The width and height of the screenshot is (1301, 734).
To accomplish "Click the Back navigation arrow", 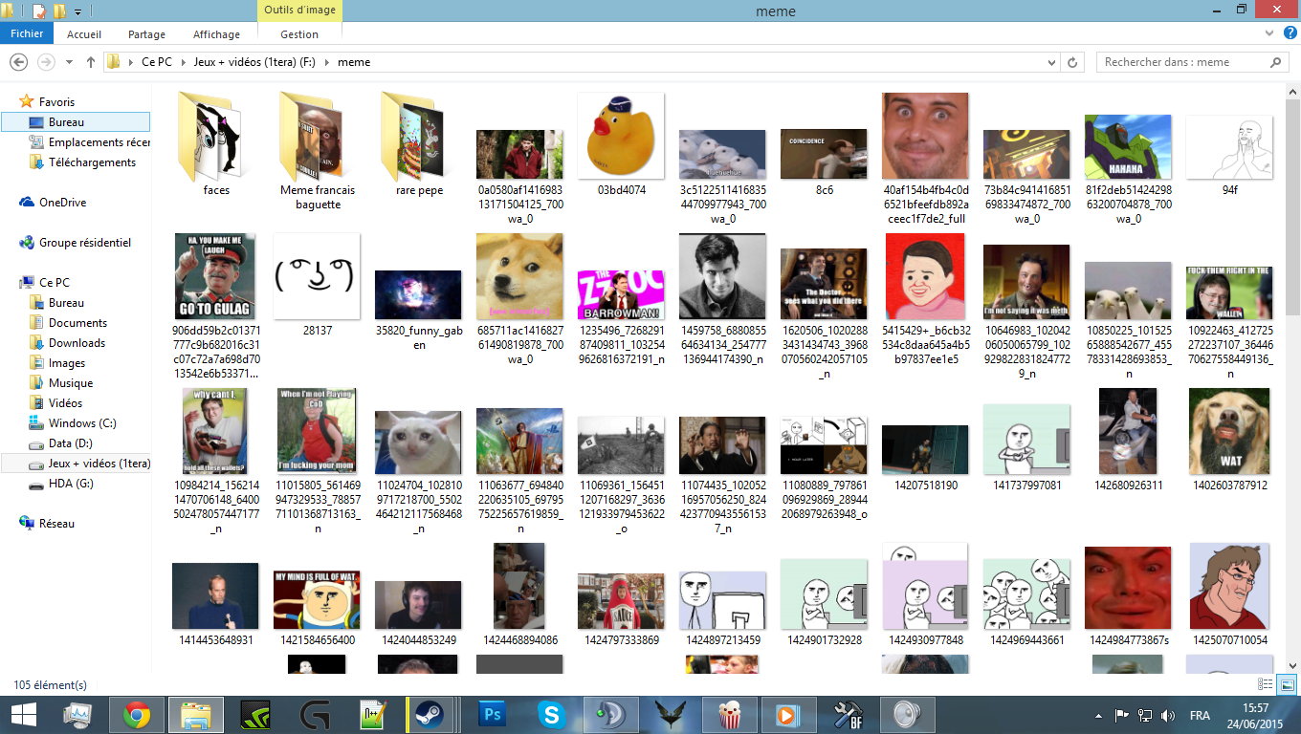I will 18,62.
